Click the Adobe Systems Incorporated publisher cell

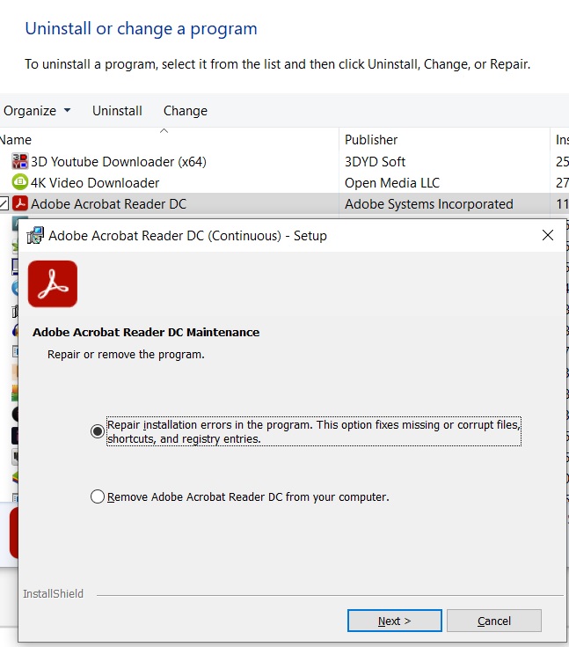pyautogui.click(x=429, y=204)
